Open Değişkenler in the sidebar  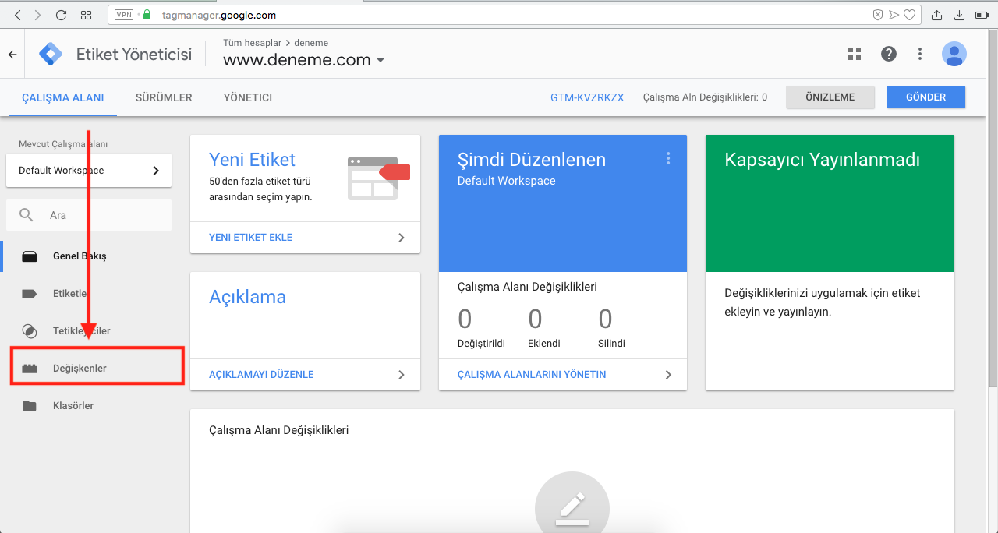[97, 368]
